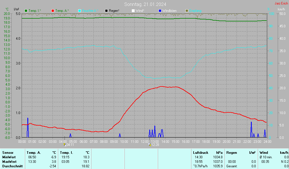Click the 'MaxWert' row label
Screen dimensions: 289x169
9,162
